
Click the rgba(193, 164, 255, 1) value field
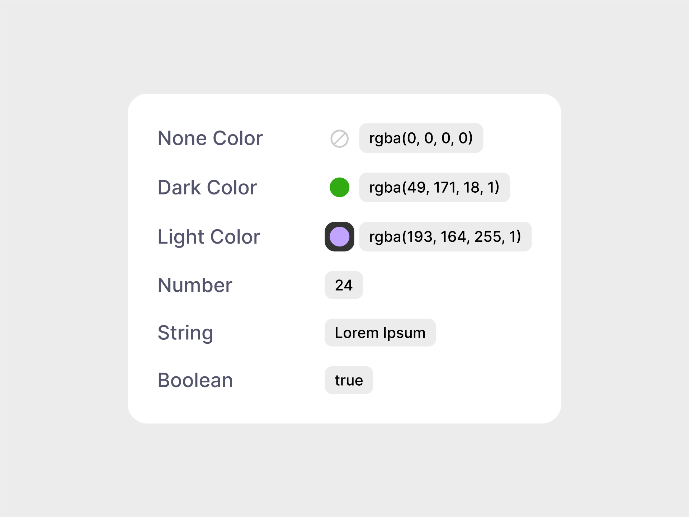tap(445, 236)
